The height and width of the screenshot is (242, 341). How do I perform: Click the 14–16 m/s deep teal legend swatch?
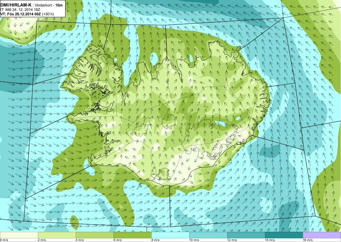(x=284, y=235)
